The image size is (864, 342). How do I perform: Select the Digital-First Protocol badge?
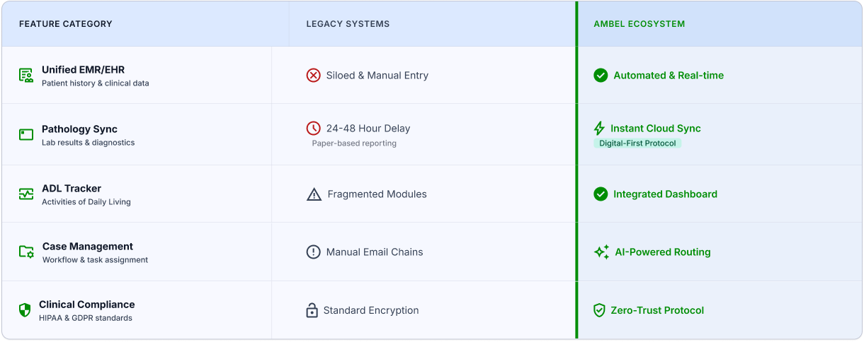[x=637, y=143]
